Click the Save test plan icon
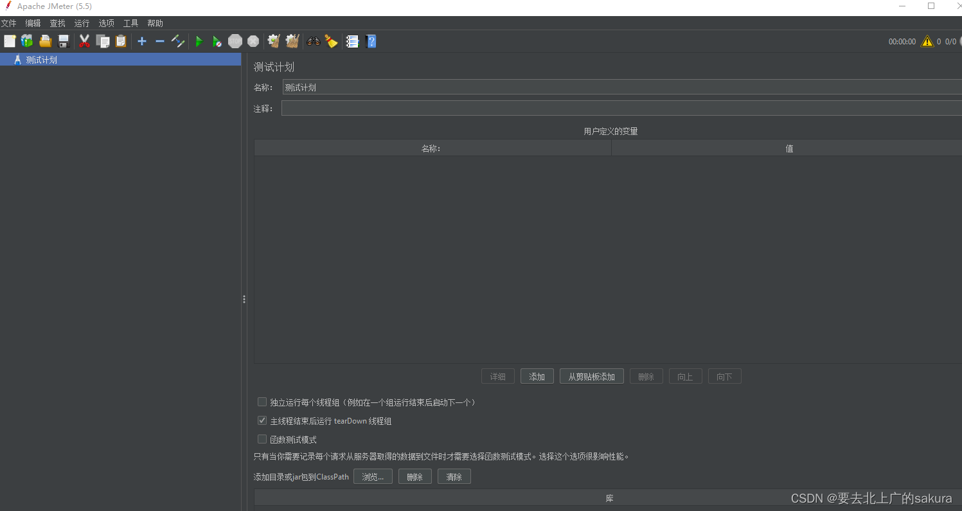 pos(63,41)
